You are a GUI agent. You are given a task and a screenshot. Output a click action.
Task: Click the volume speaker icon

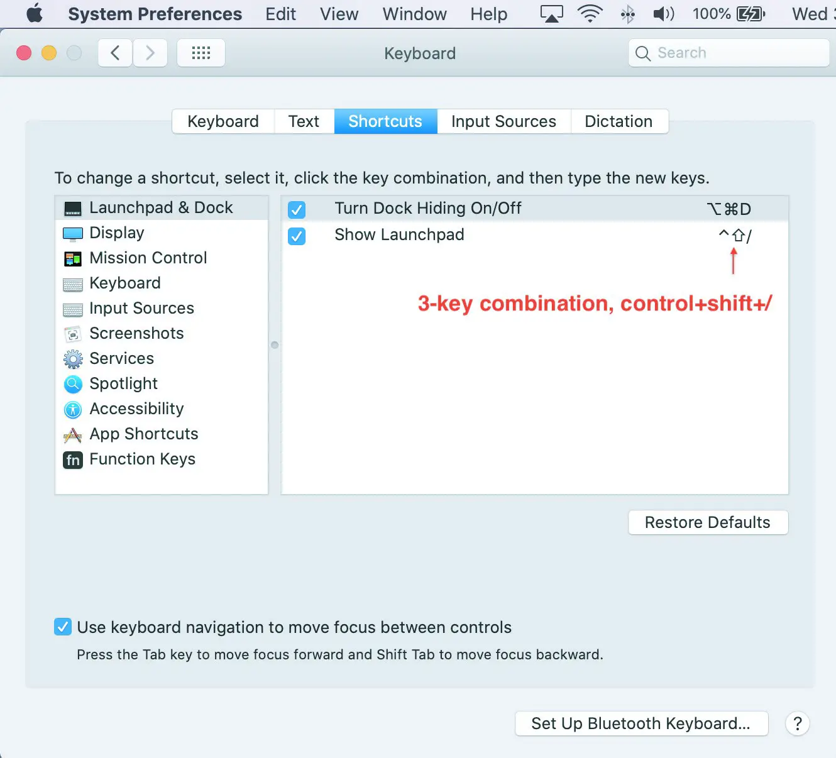[x=663, y=14]
